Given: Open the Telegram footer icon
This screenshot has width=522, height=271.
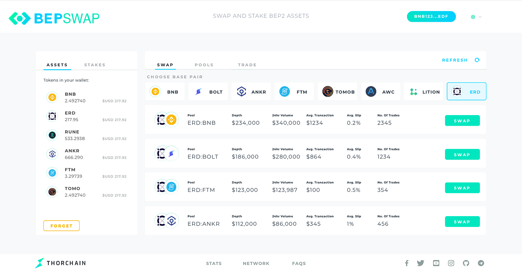Looking at the screenshot, I should [481, 263].
